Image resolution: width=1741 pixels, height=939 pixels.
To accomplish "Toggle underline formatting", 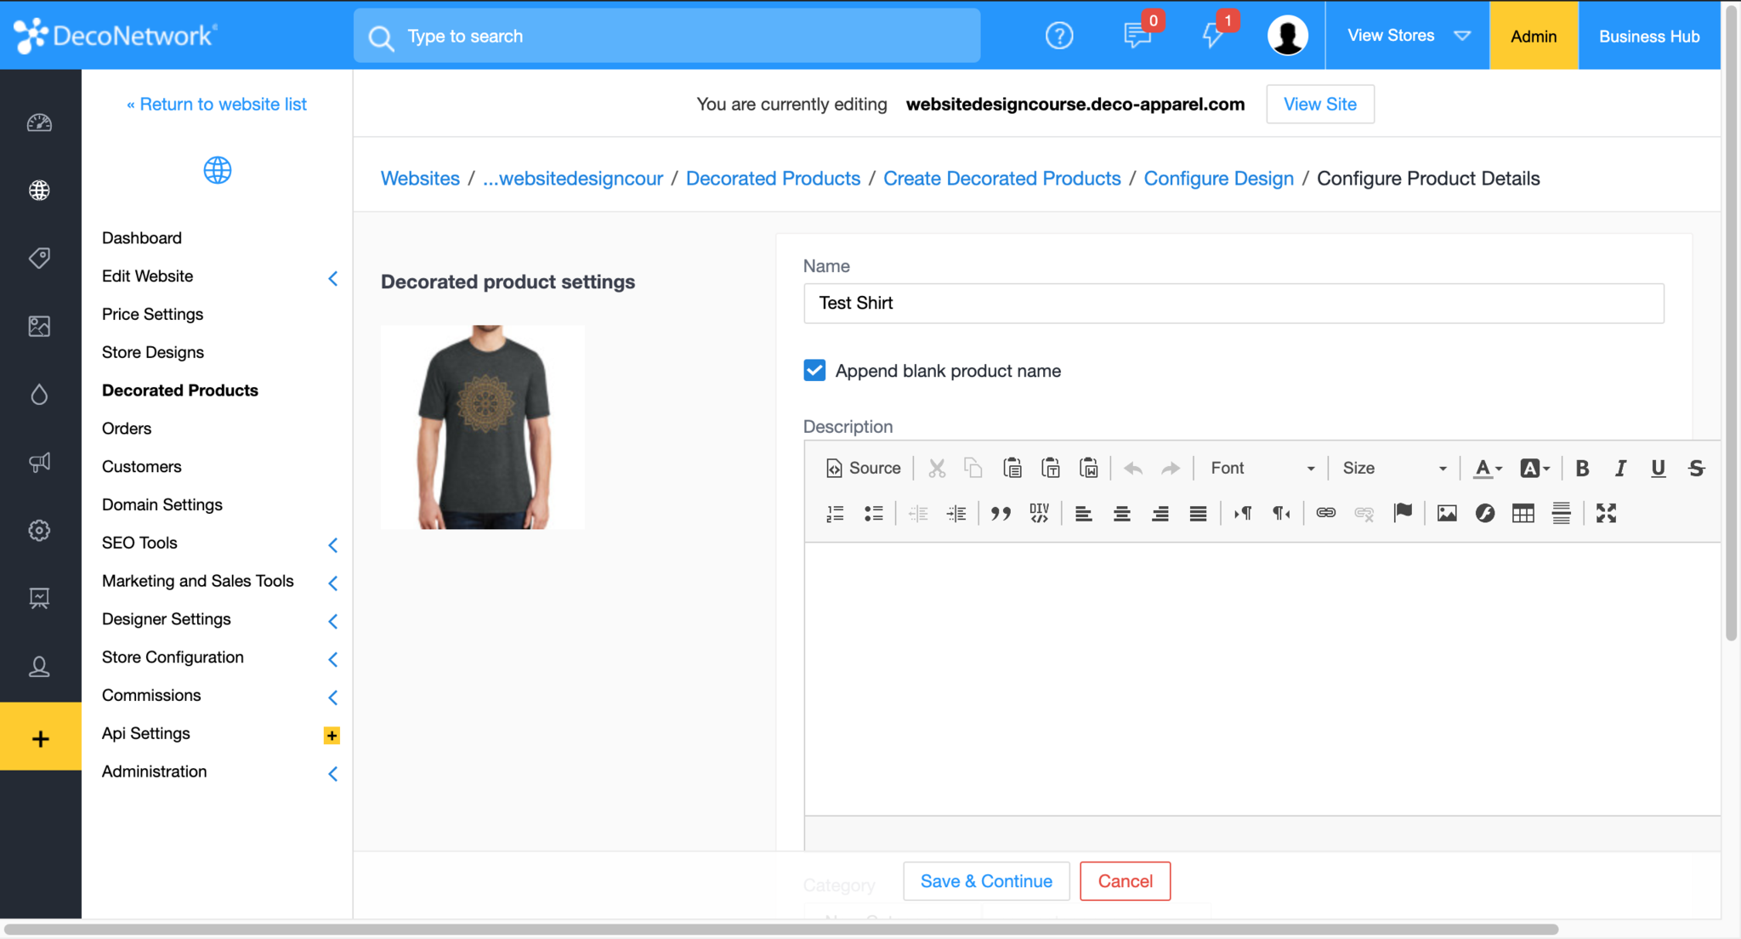I will tap(1658, 468).
